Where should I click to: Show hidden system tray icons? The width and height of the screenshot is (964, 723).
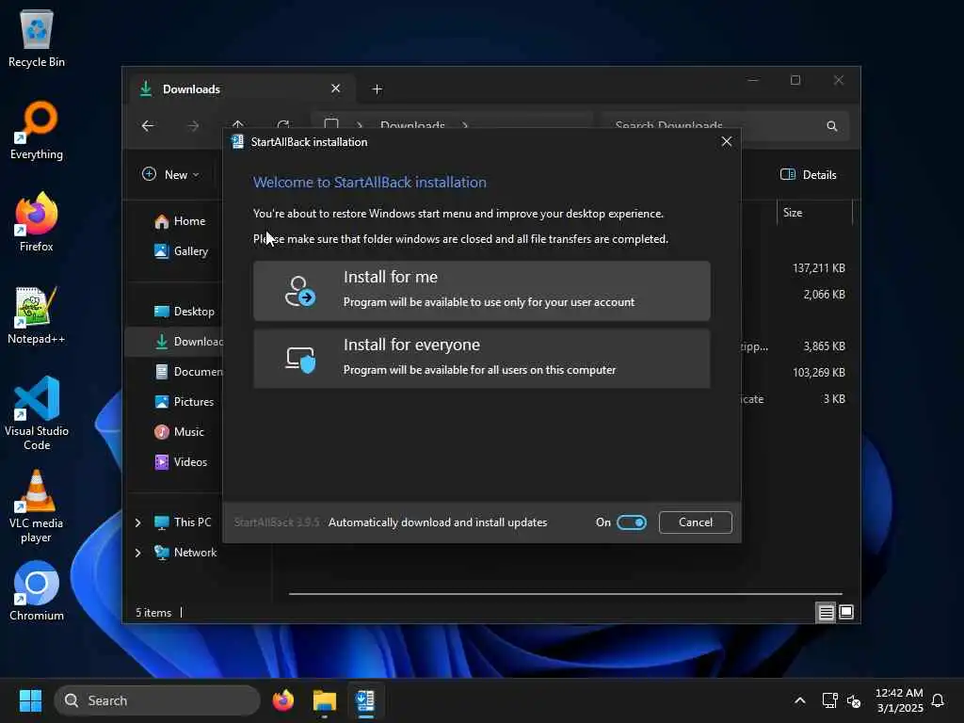click(x=800, y=700)
